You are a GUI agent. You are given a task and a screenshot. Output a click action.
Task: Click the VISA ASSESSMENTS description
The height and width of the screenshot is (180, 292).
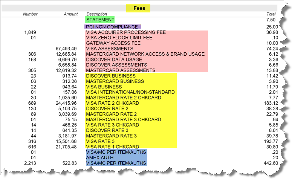[110, 49]
